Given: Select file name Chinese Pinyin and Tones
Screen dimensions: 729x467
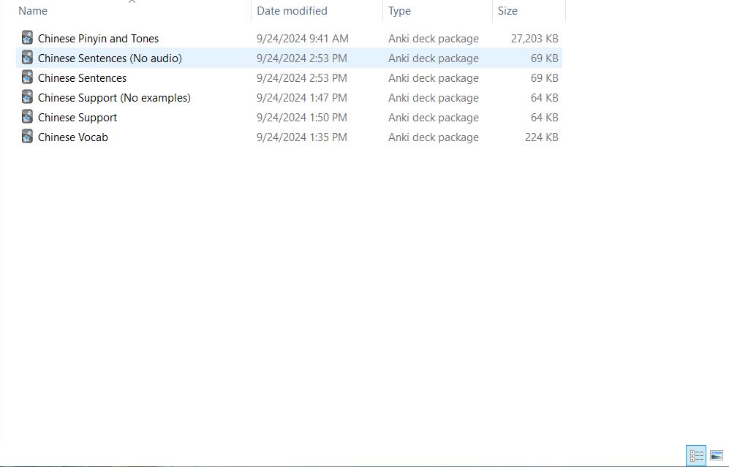Looking at the screenshot, I should (98, 39).
